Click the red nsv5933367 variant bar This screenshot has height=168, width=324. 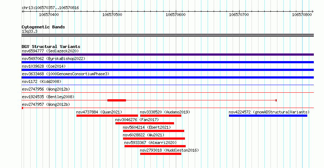155,146
